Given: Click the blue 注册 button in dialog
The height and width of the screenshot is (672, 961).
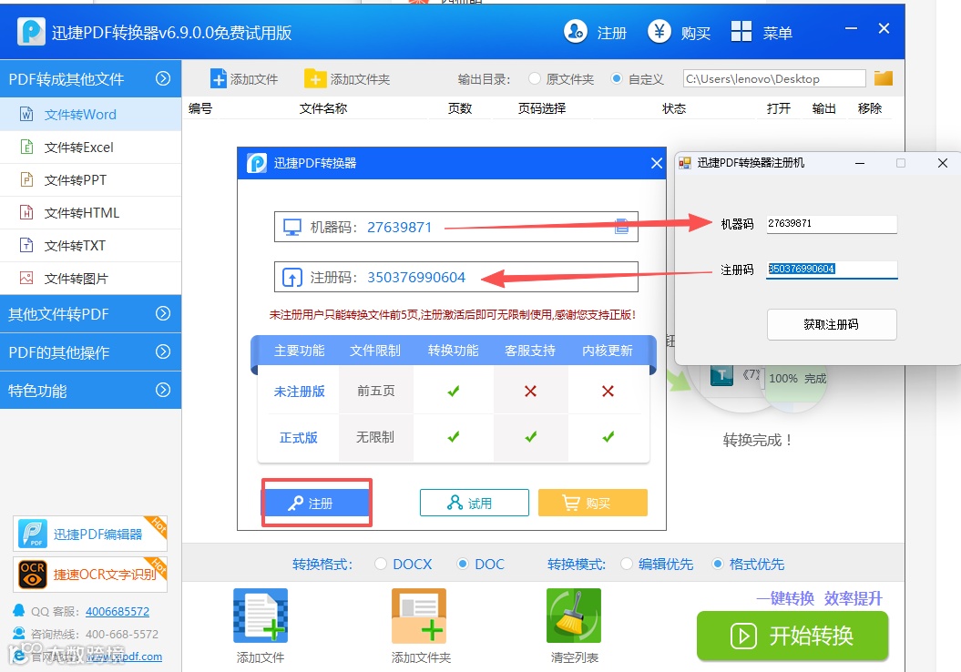Looking at the screenshot, I should [317, 503].
